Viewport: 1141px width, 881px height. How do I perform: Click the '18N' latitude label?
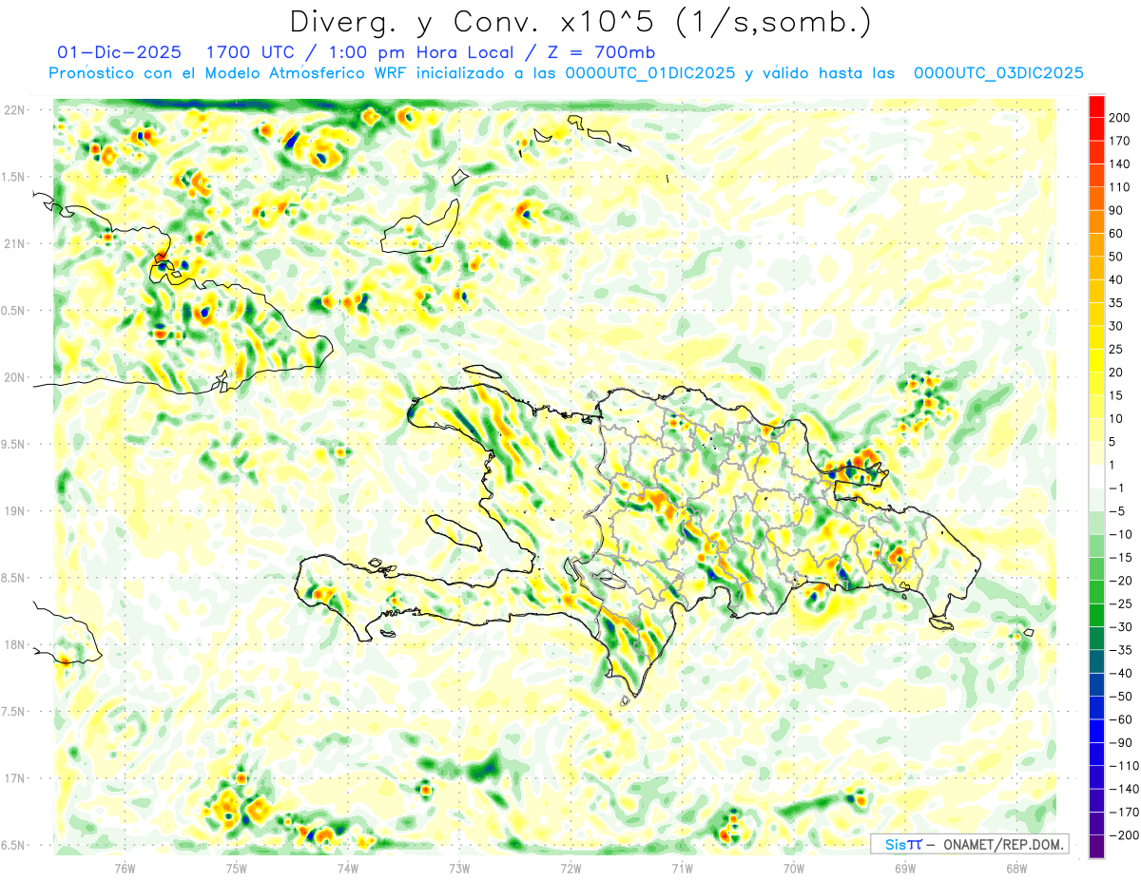click(14, 644)
